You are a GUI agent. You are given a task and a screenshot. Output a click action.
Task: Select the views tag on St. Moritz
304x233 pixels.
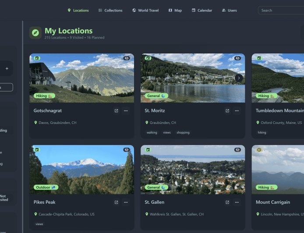point(167,133)
